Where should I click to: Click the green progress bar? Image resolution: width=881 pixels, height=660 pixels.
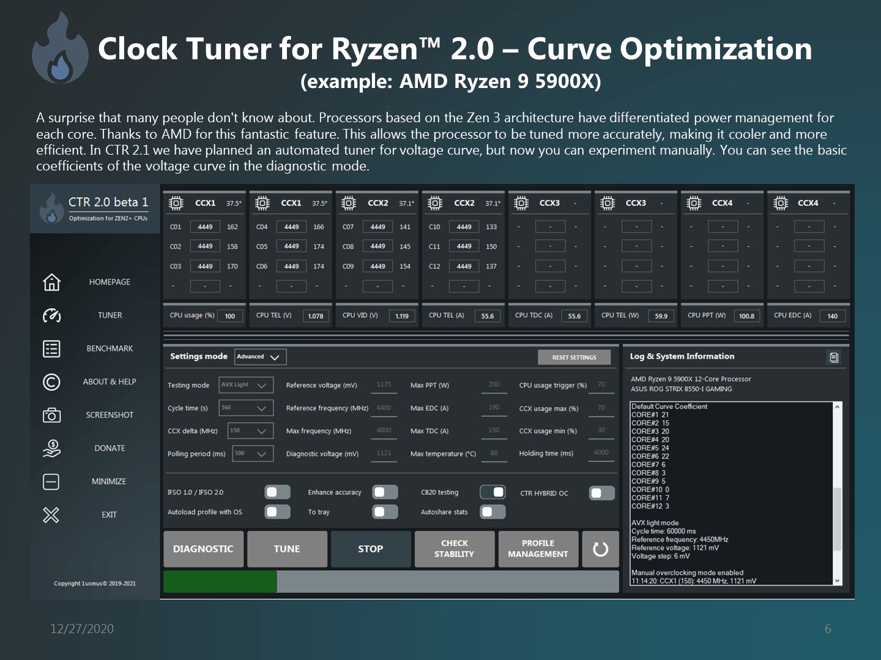(220, 581)
